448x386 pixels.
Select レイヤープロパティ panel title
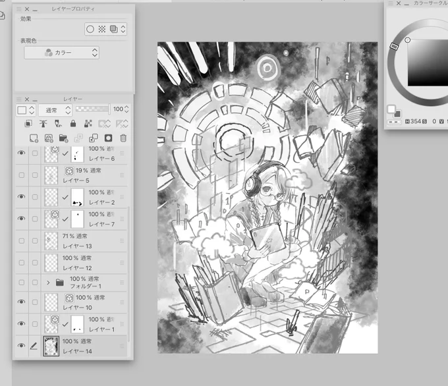(73, 9)
